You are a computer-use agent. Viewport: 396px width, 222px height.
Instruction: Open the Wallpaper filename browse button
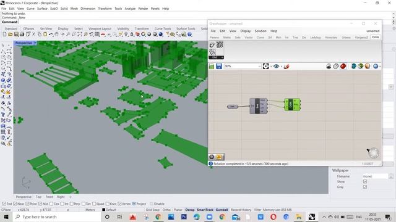pos(391,176)
